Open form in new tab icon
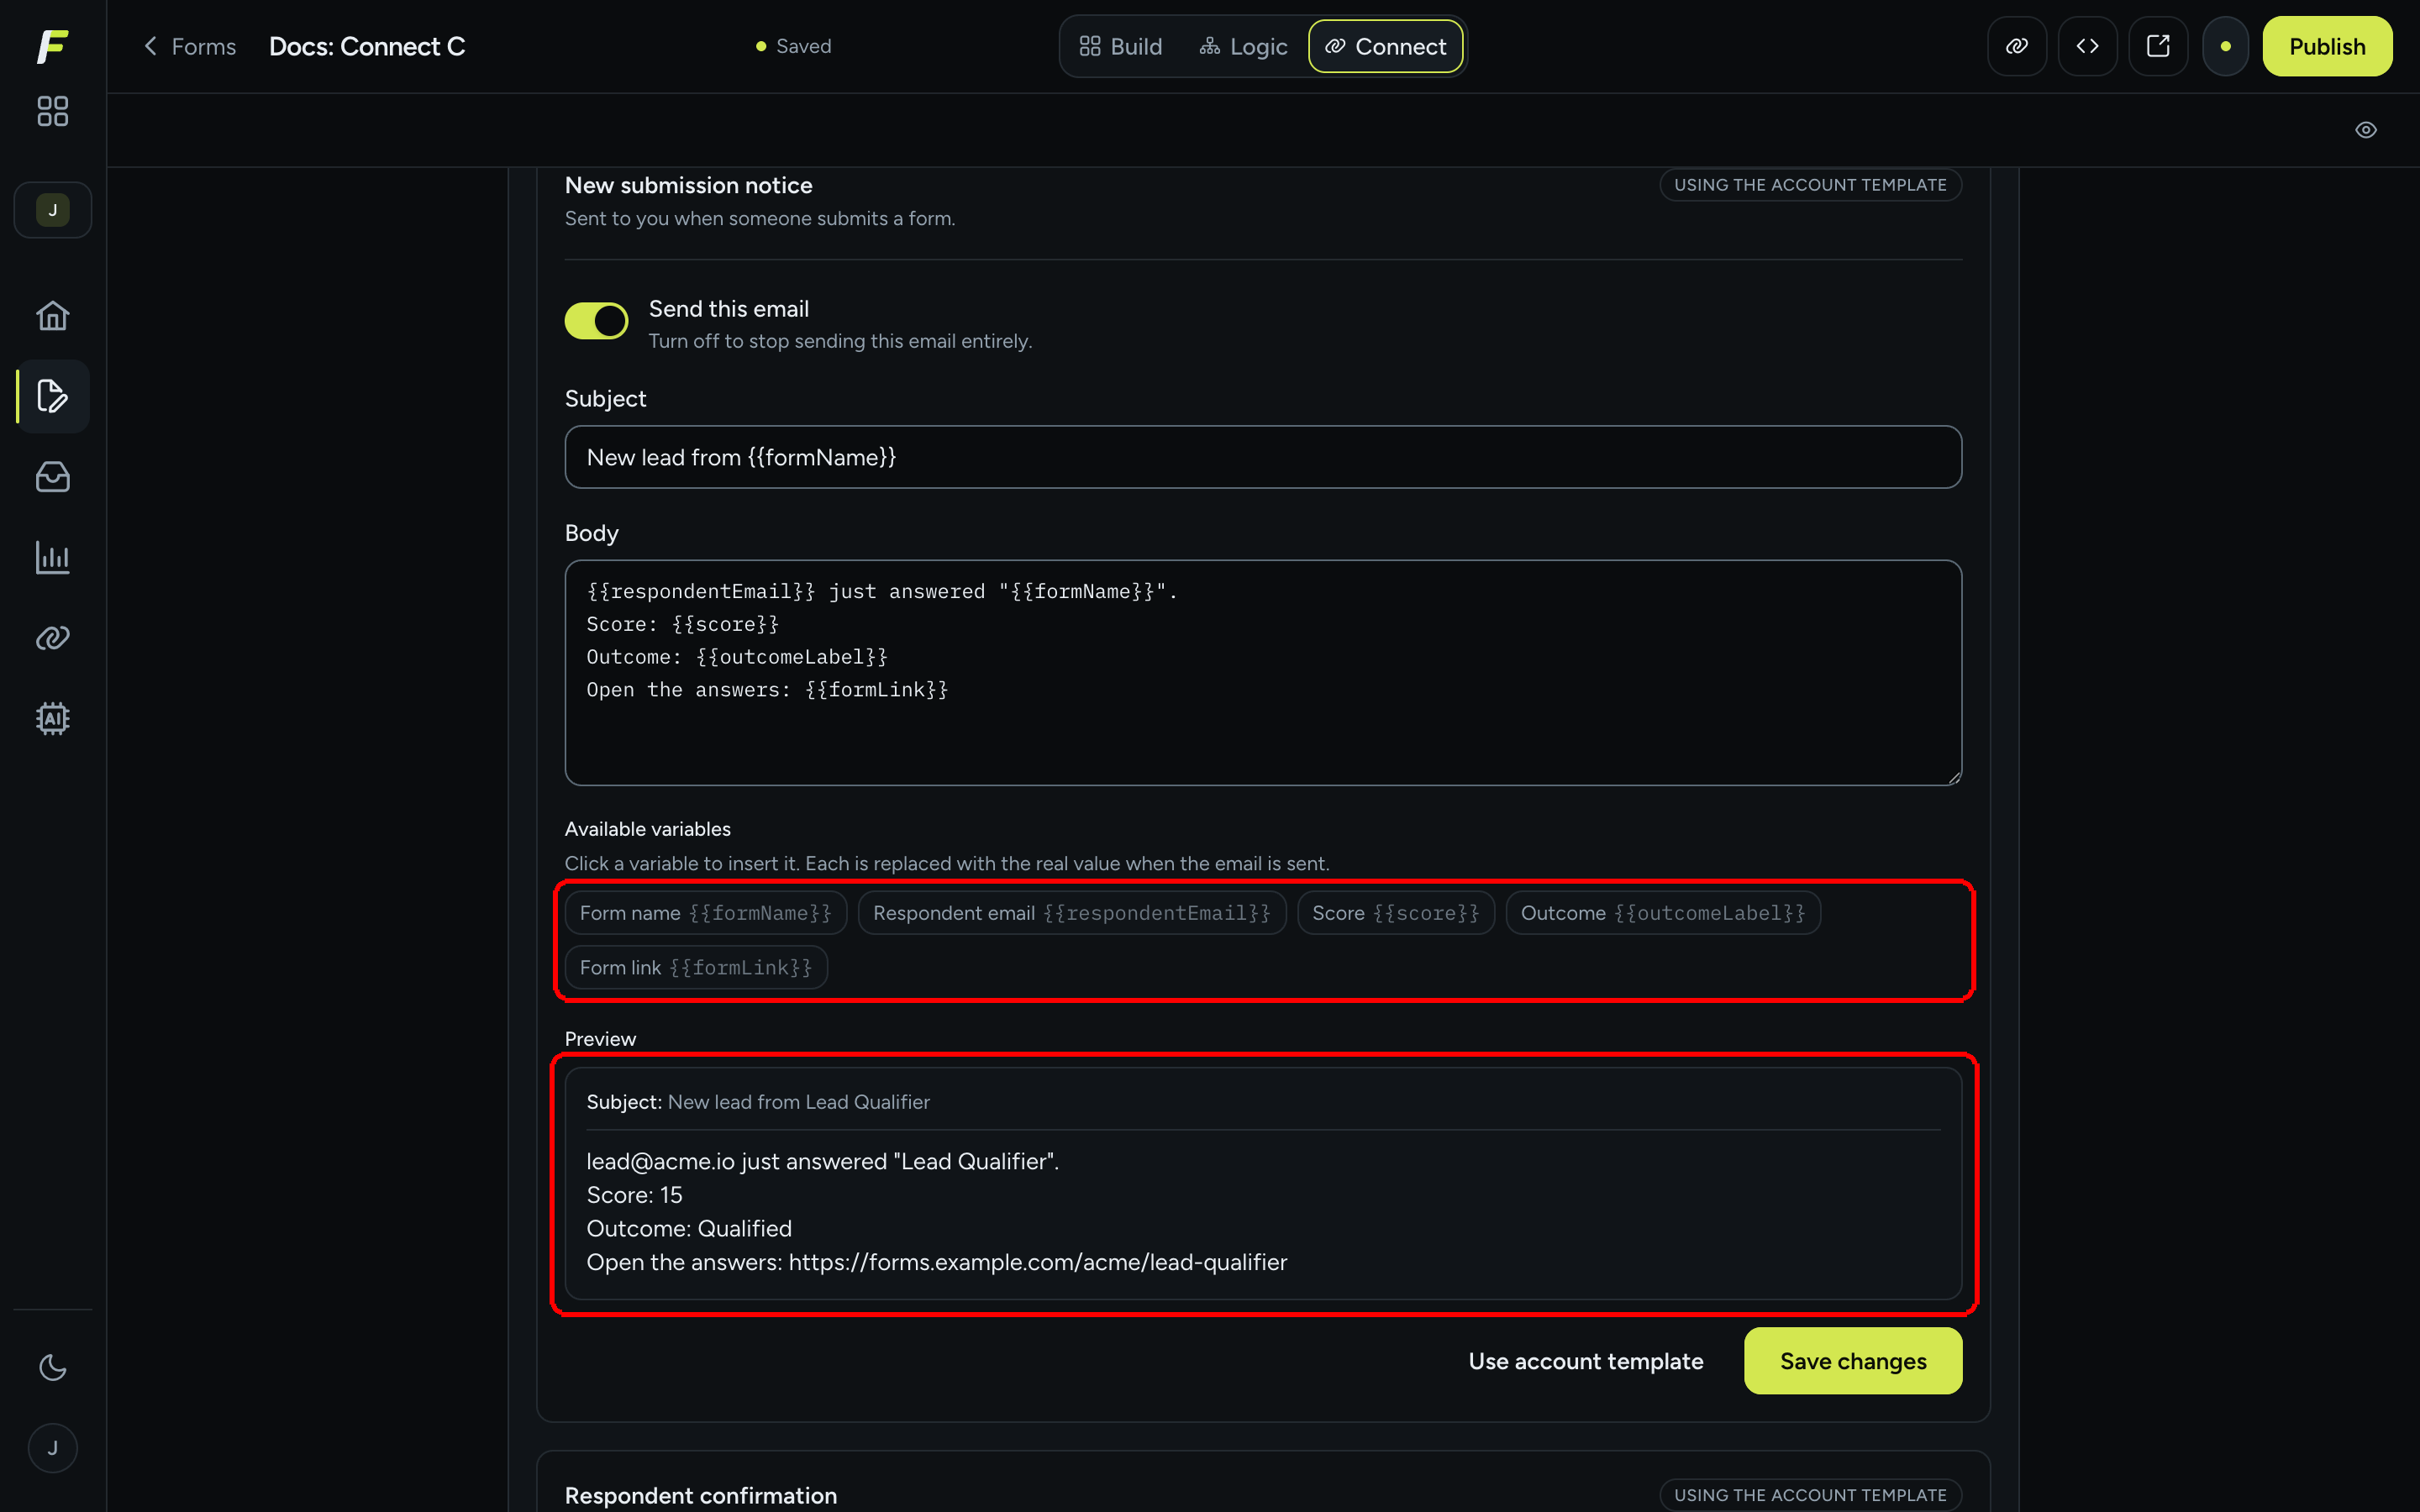 click(2158, 46)
